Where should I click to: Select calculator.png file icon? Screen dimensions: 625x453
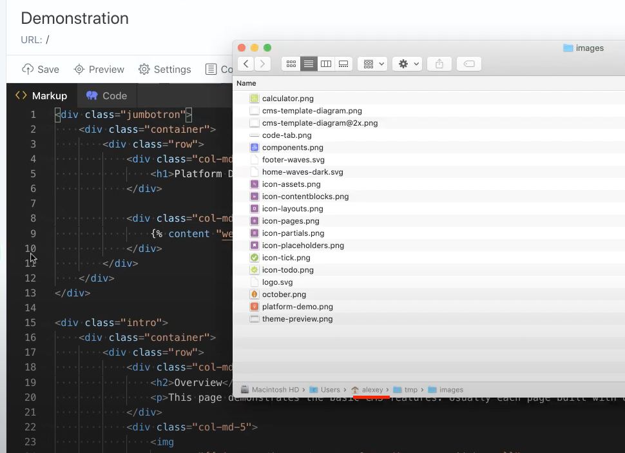(x=255, y=98)
